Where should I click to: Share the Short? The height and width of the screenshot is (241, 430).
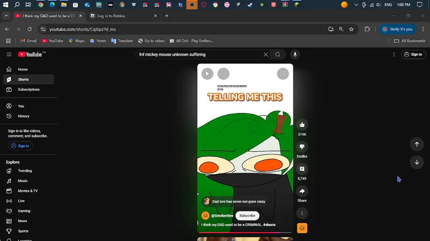click(302, 191)
